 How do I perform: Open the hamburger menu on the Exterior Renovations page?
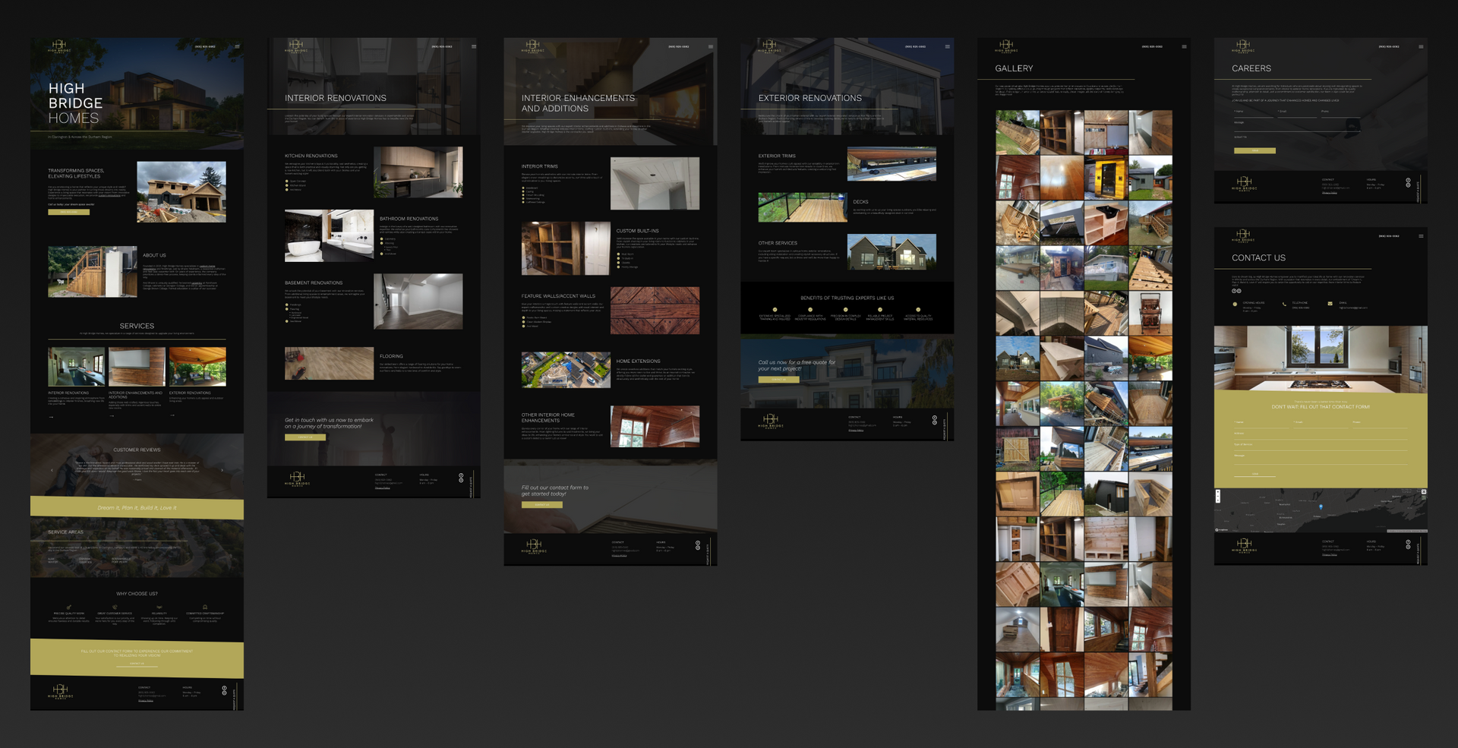click(x=947, y=46)
